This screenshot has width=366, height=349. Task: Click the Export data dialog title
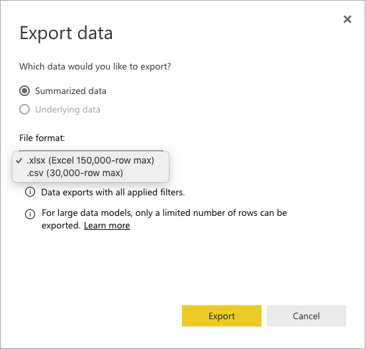(x=66, y=33)
